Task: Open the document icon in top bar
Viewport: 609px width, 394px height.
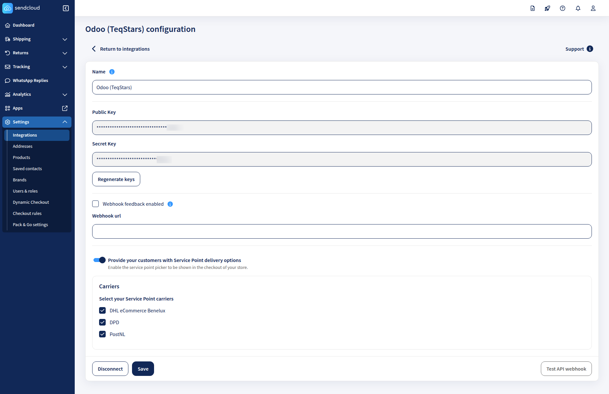Action: 533,8
